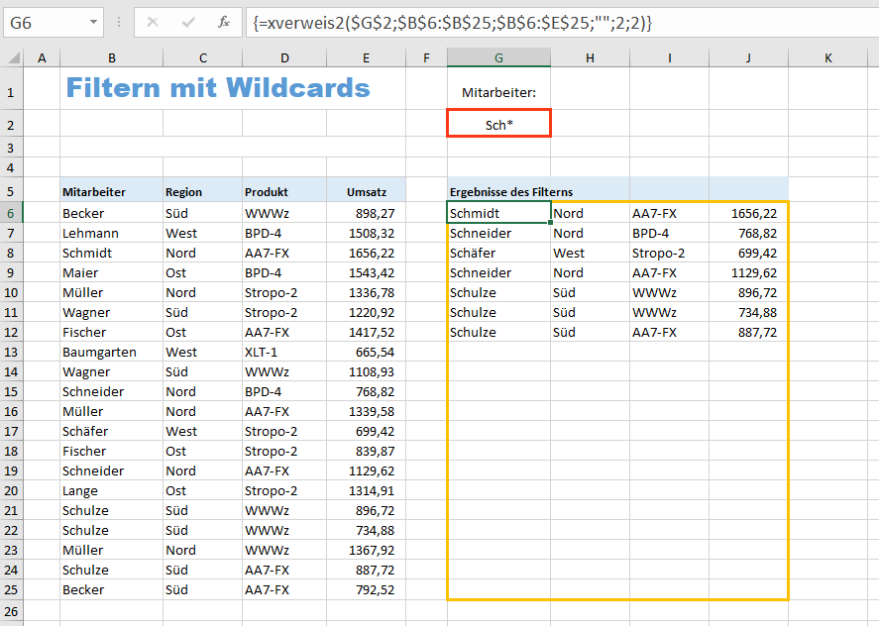Click the 'Filtern mit Wildcards' title
Image resolution: width=879 pixels, height=626 pixels.
[218, 88]
